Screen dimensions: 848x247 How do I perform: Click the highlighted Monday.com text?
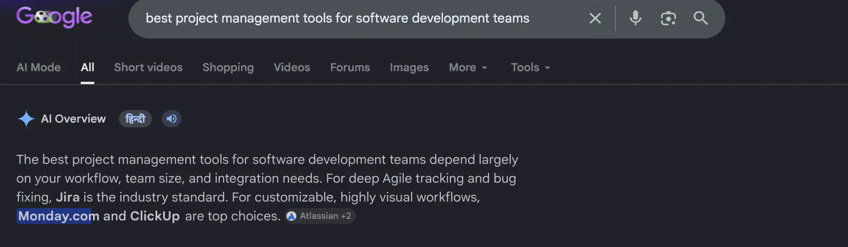58,216
